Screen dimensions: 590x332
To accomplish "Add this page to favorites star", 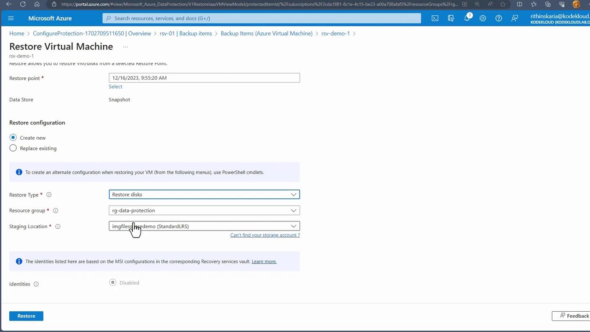I will tap(503, 4).
